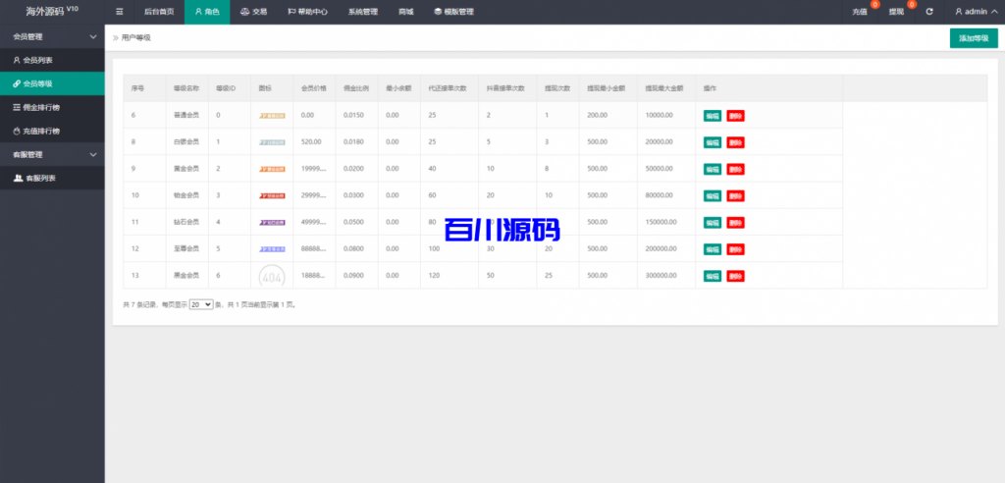Click the 300000.00 max withdrawal cell
The height and width of the screenshot is (483, 1005).
click(666, 276)
